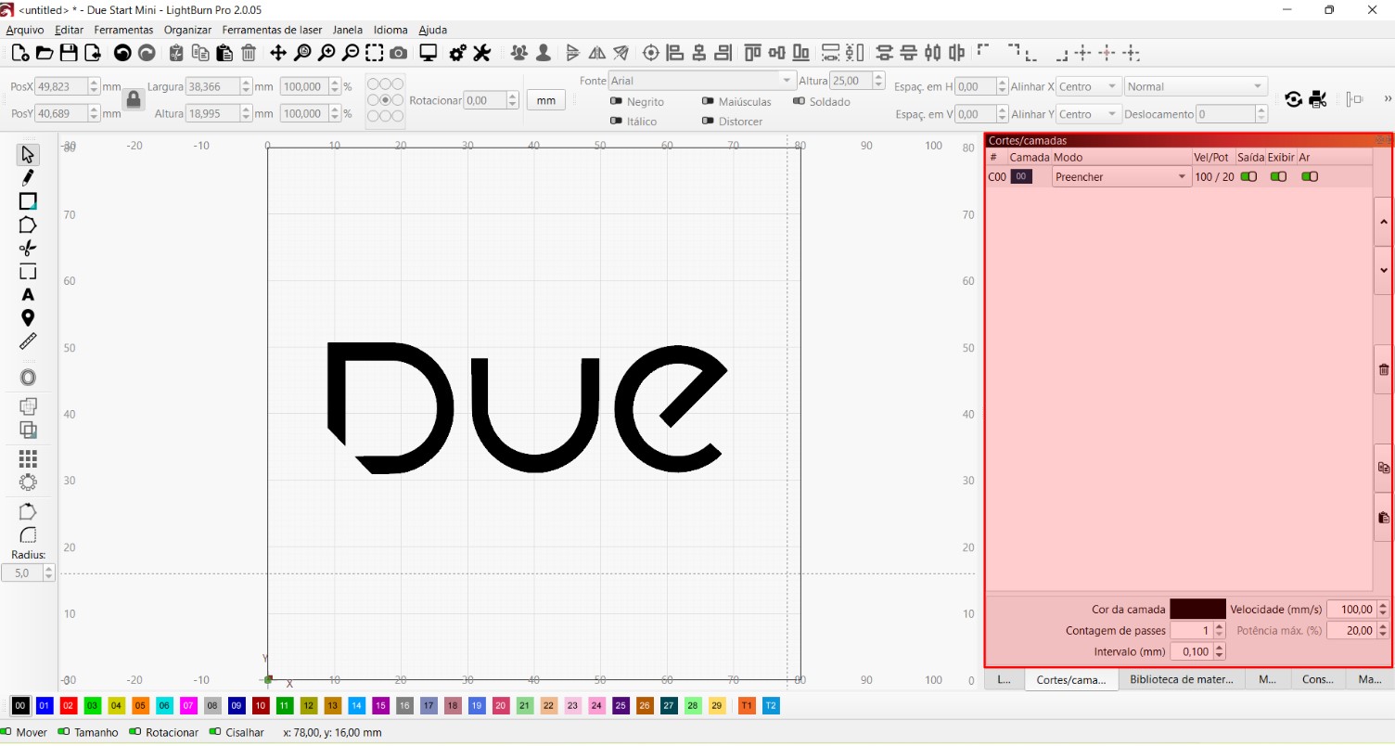Open the Fonte Arial font dropdown
Screen dimensions: 1395x746
pyautogui.click(x=702, y=81)
